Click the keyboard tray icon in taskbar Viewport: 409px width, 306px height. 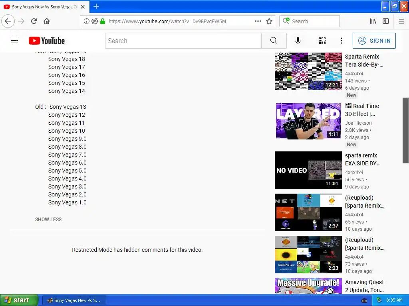tap(364, 300)
